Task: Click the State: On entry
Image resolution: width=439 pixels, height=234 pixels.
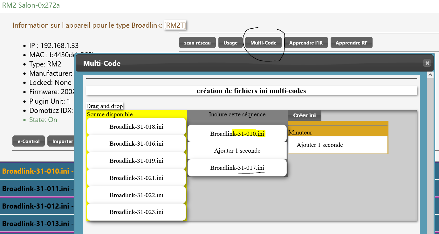Action: click(43, 120)
